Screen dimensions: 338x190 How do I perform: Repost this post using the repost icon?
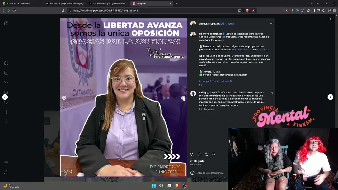[206, 155]
